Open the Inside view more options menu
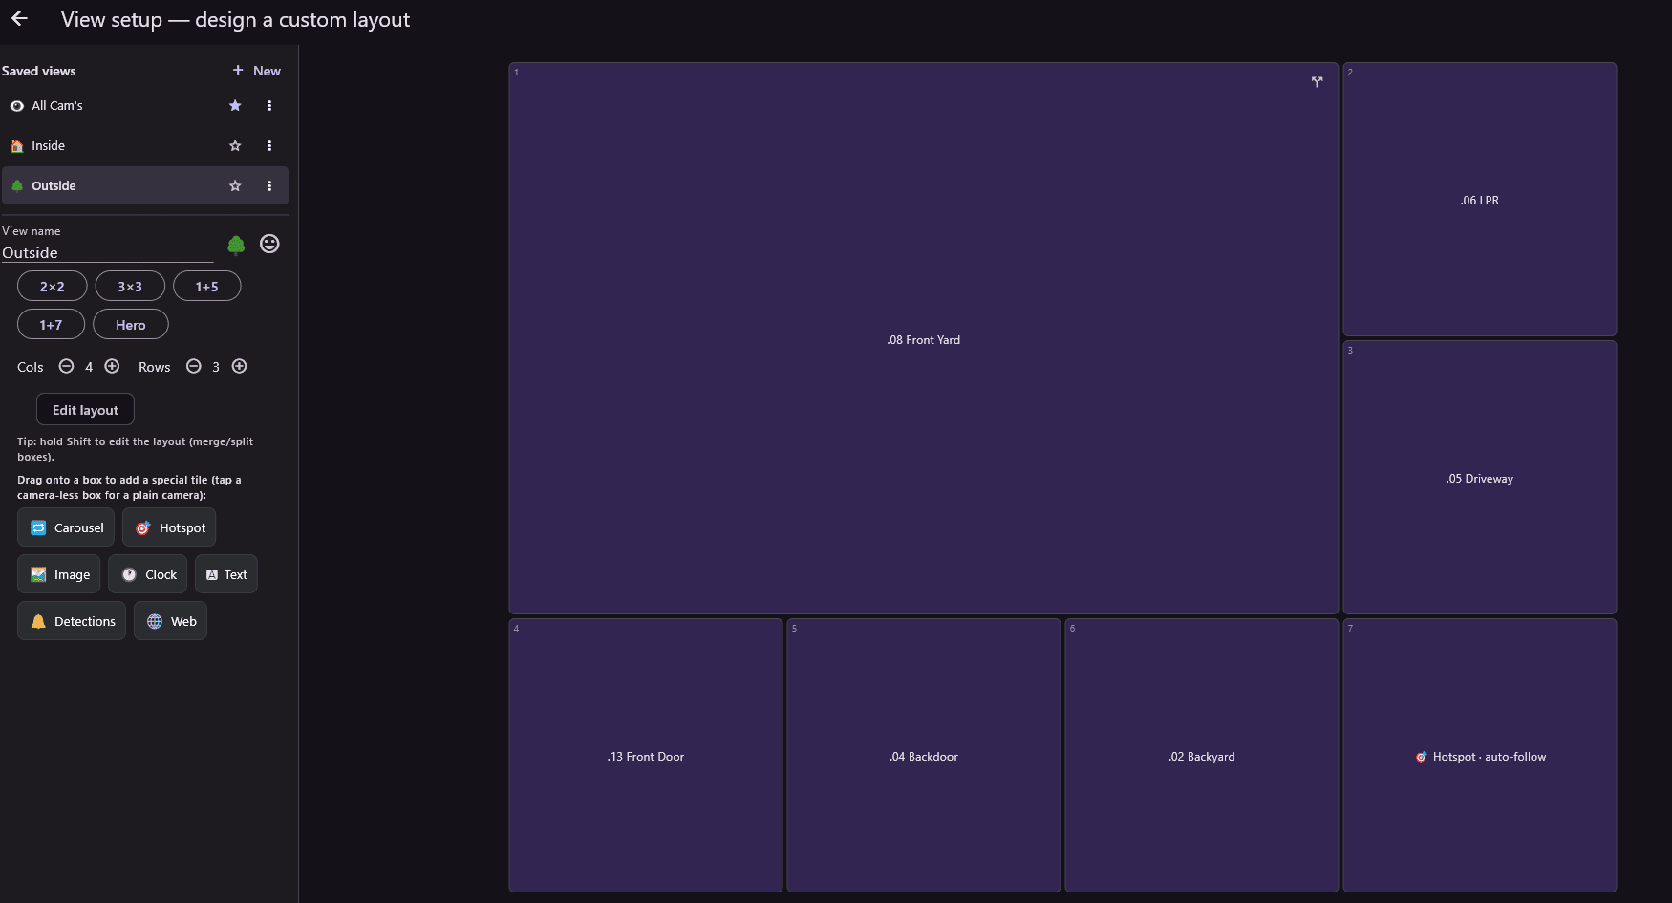1672x903 pixels. click(x=269, y=146)
